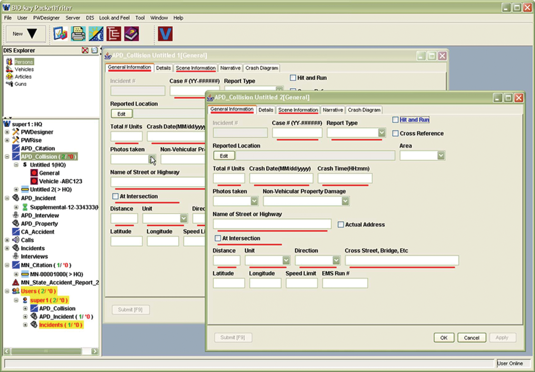Switch to the Crash Diagram tab
The width and height of the screenshot is (535, 372).
pos(364,110)
